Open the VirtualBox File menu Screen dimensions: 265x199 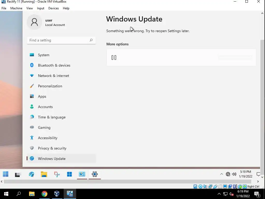click(x=4, y=8)
